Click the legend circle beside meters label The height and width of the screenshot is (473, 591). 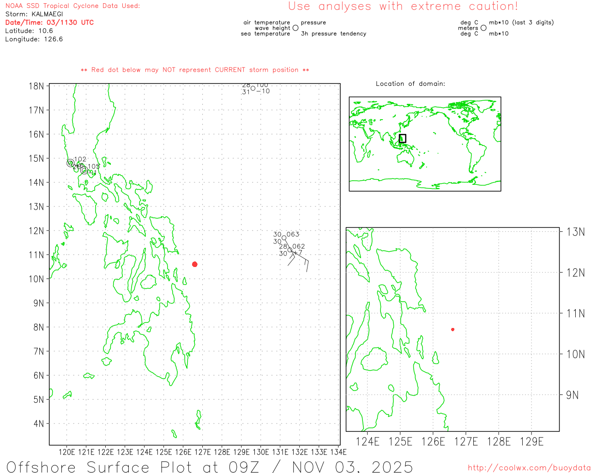coord(483,28)
